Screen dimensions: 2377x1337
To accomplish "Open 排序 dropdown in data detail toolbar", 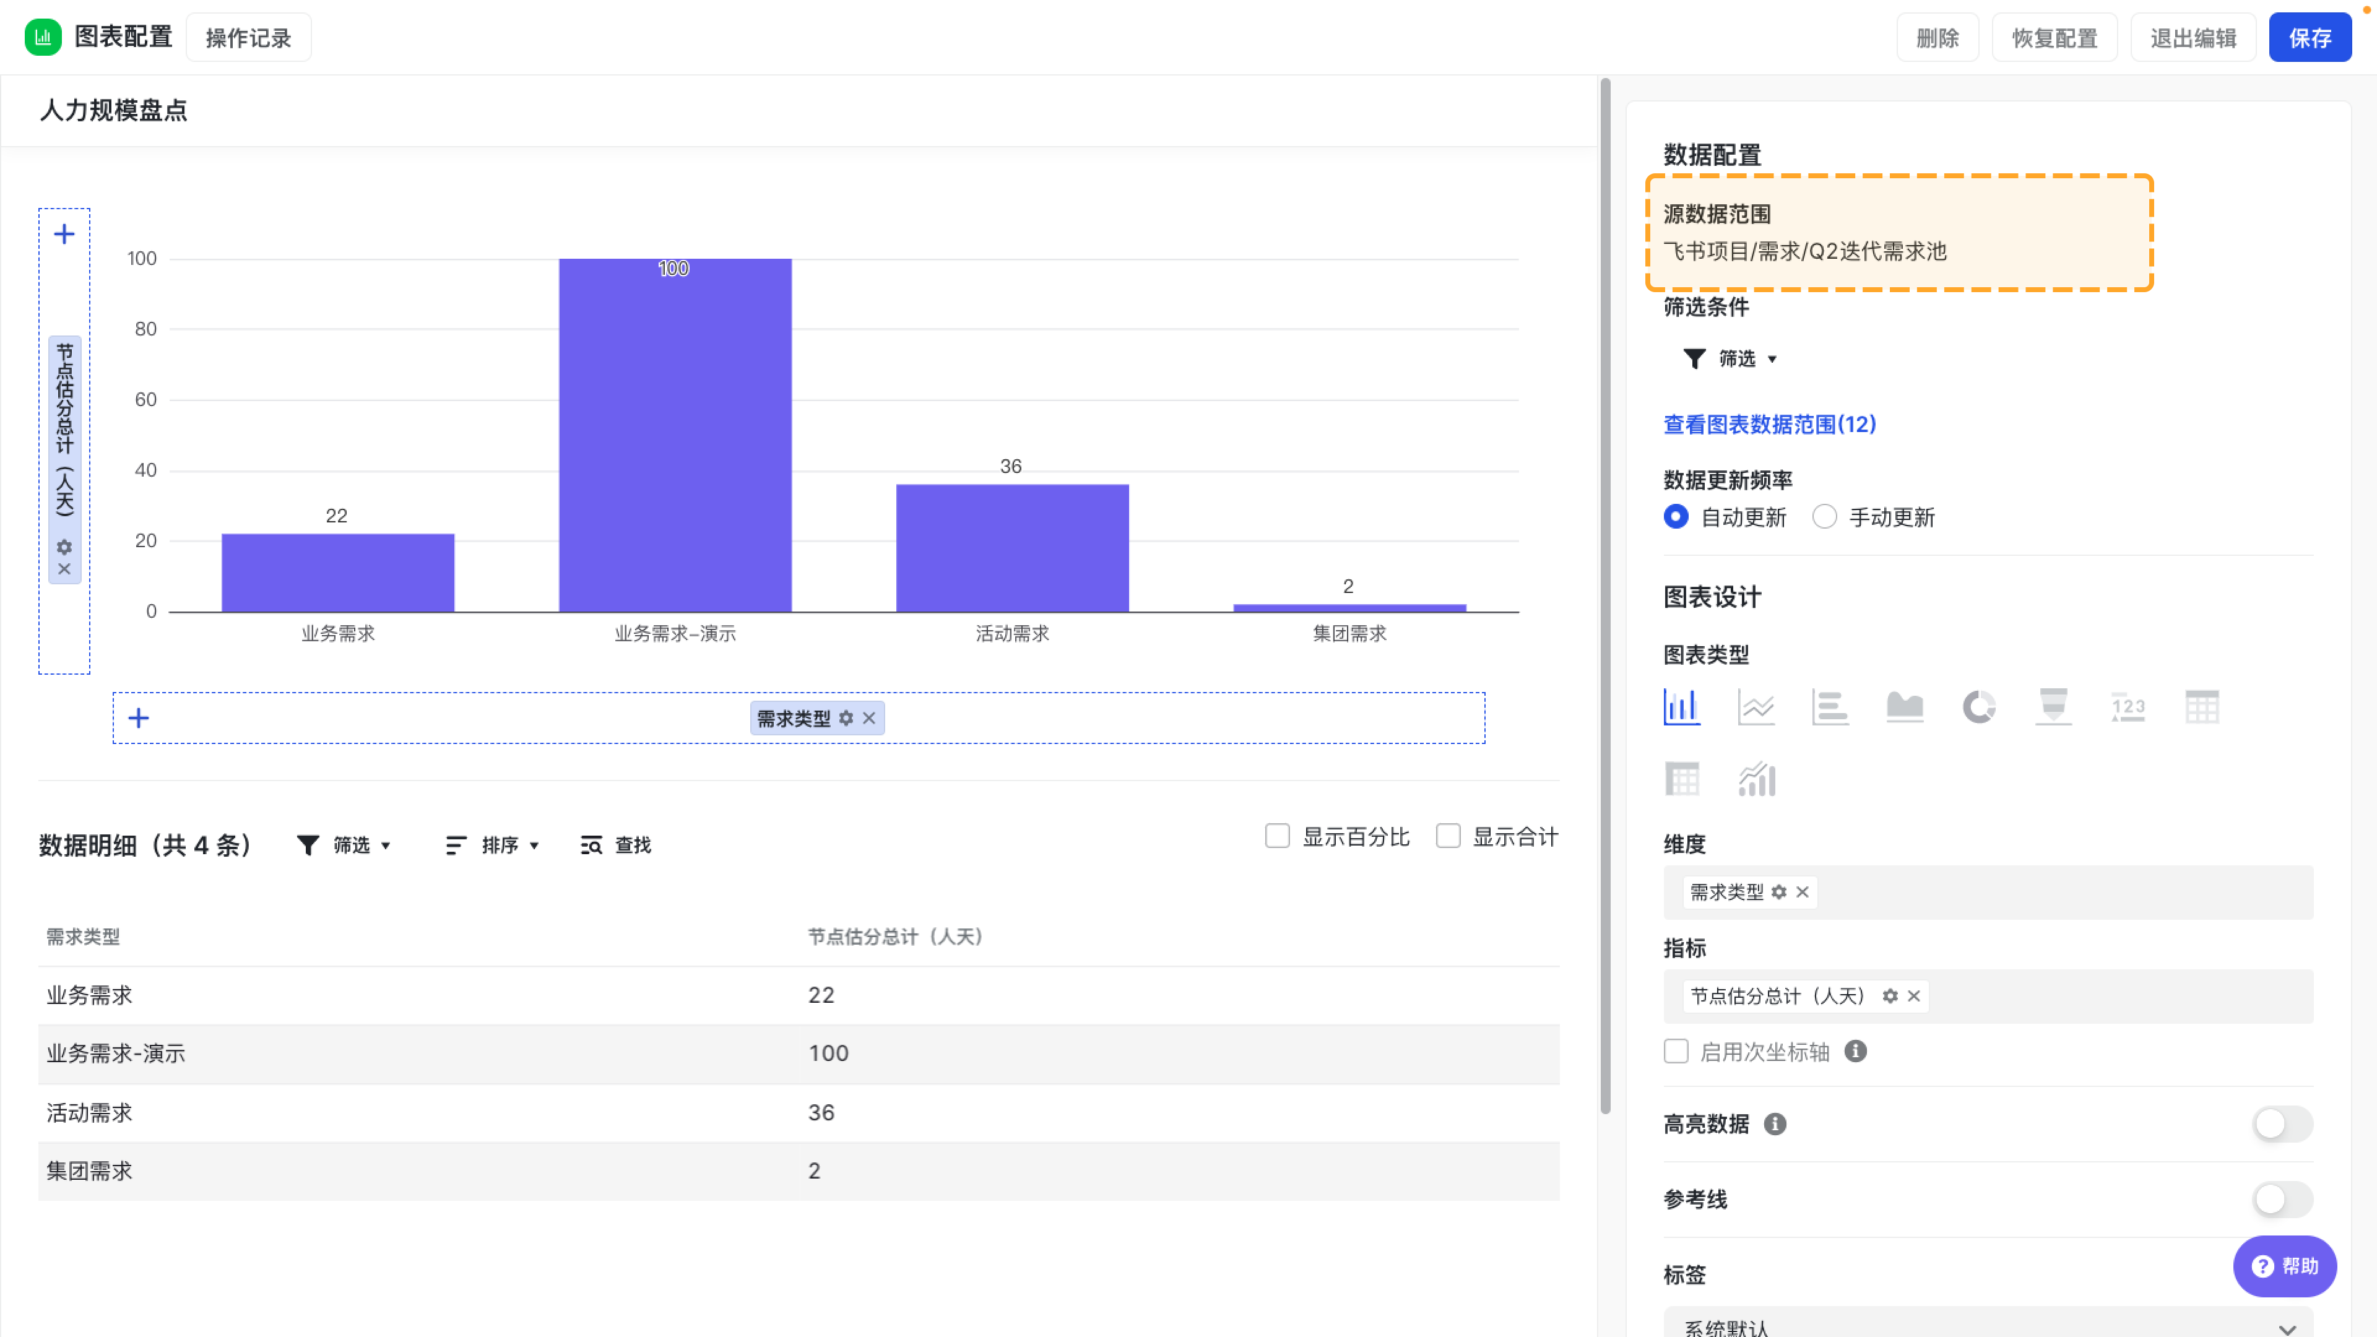I will (x=493, y=845).
